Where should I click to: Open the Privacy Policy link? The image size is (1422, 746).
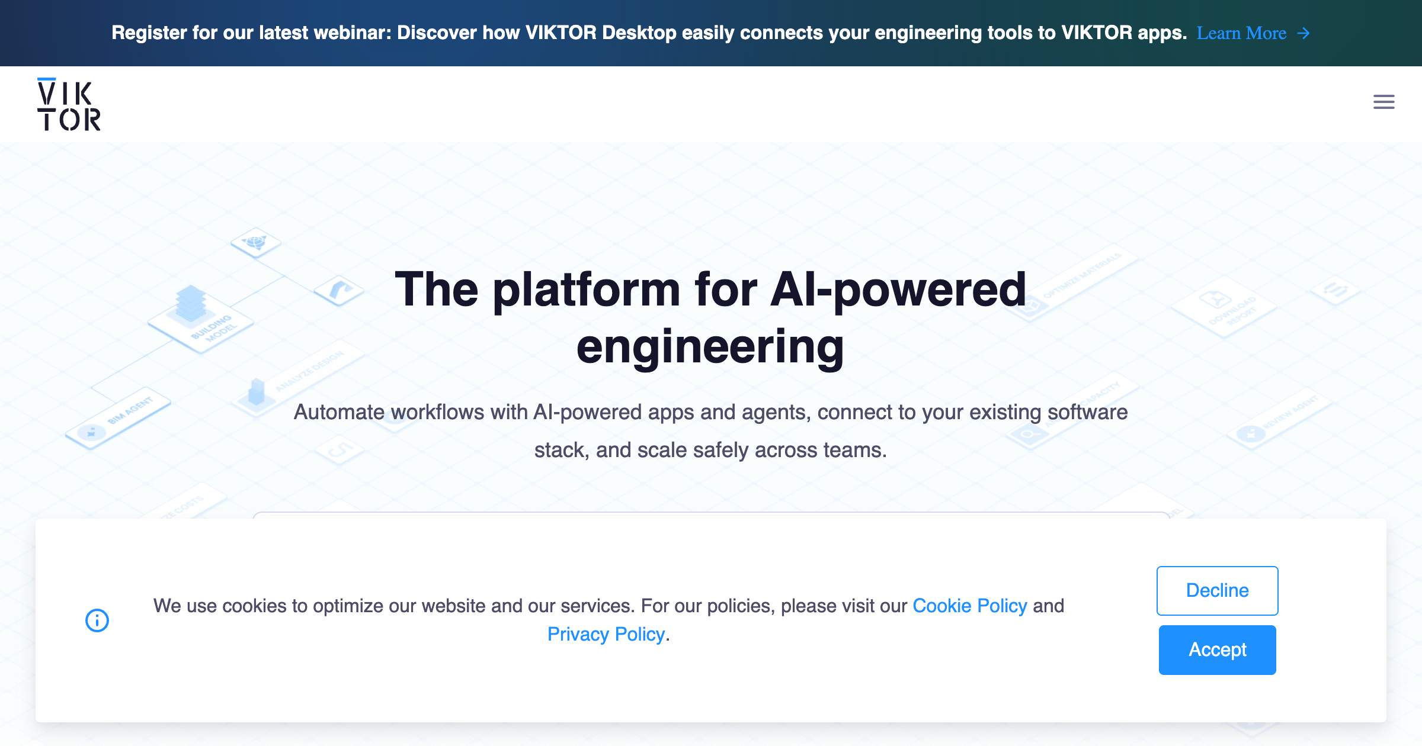pos(606,634)
